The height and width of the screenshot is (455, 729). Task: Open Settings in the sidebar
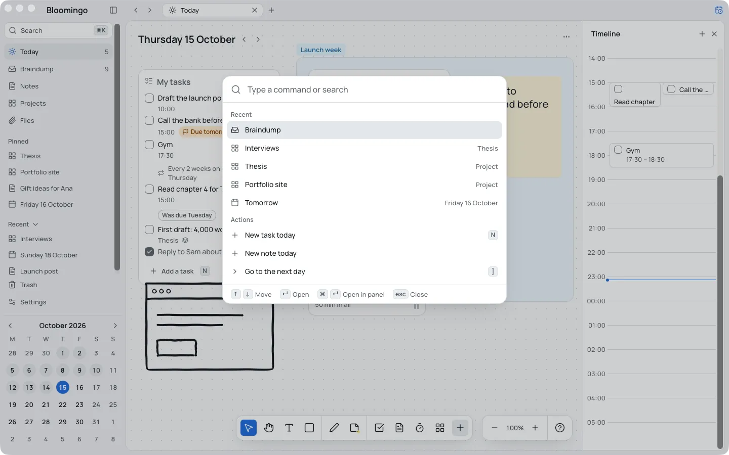(59, 302)
